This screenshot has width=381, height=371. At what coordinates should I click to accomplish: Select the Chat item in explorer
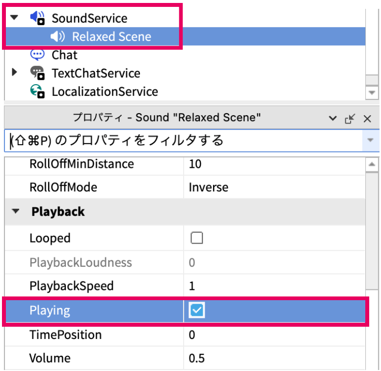tap(64, 55)
